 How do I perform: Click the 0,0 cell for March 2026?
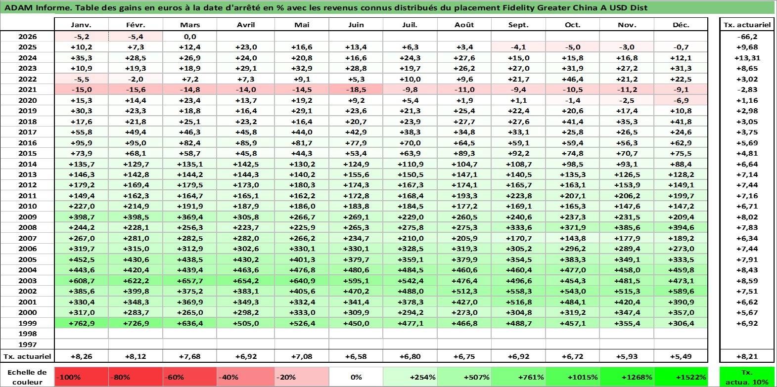tap(190, 37)
